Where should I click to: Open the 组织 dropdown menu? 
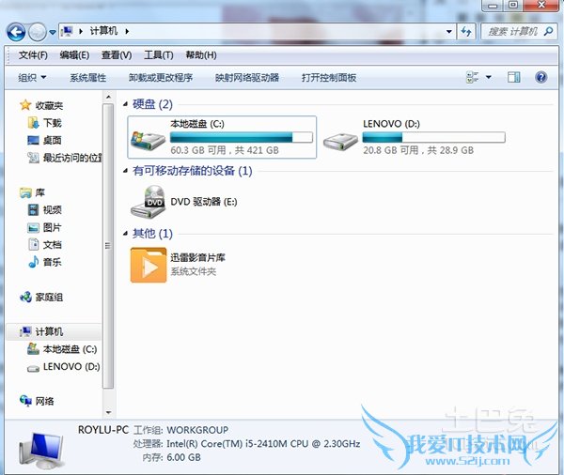pos(32,78)
